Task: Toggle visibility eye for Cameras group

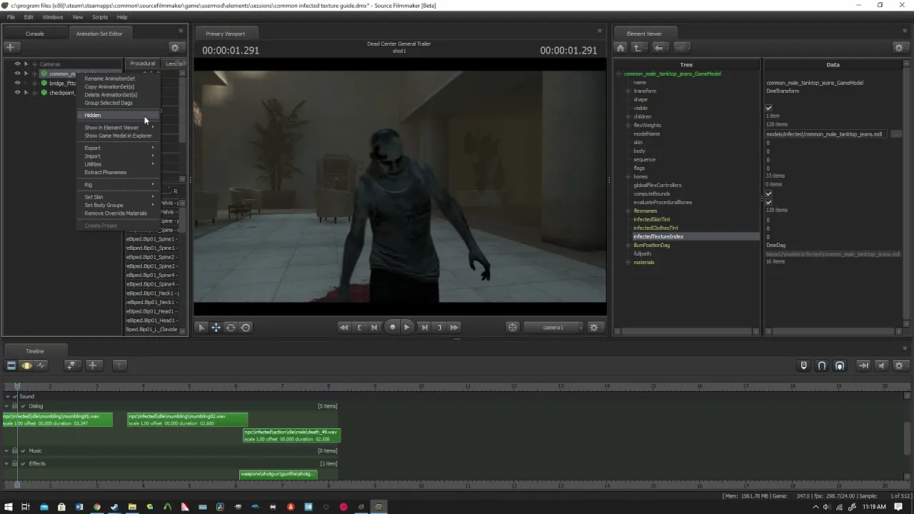Action: pos(18,64)
